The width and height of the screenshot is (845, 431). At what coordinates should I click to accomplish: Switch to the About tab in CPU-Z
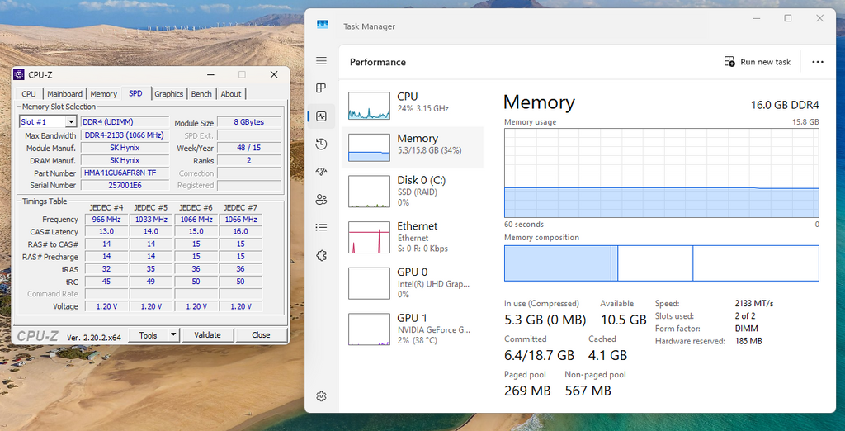tap(231, 94)
